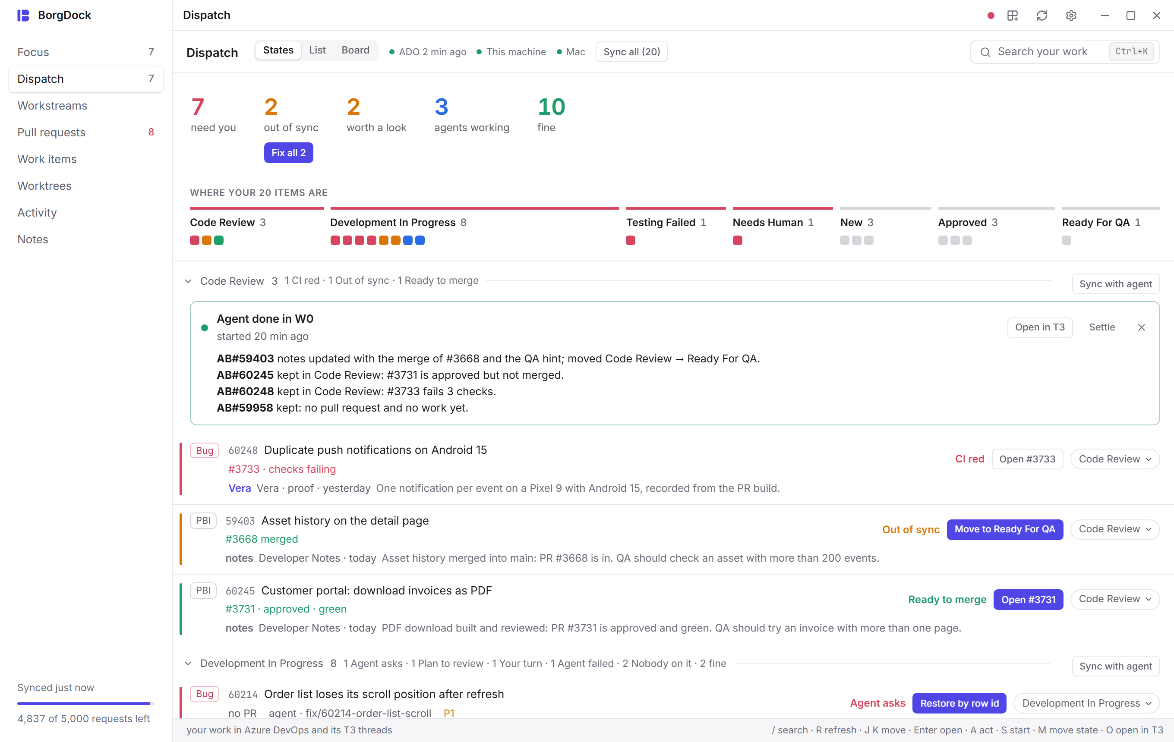The width and height of the screenshot is (1174, 742).
Task: Collapse the Code Review section chevron
Action: pyautogui.click(x=188, y=281)
